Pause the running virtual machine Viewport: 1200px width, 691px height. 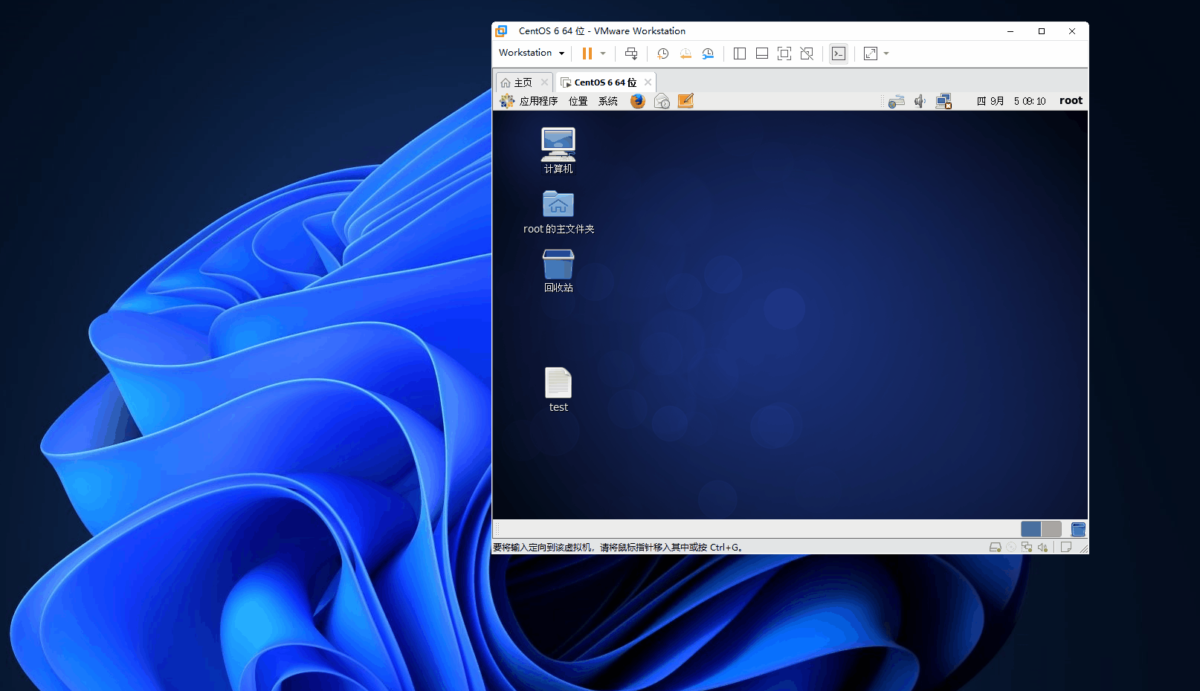(587, 53)
